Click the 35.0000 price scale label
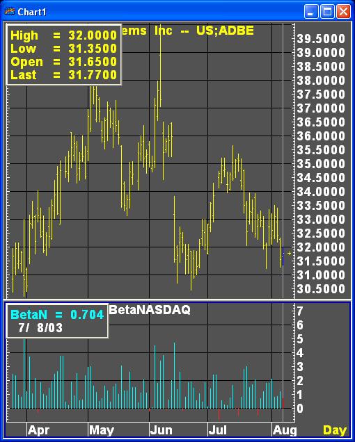 [x=321, y=164]
